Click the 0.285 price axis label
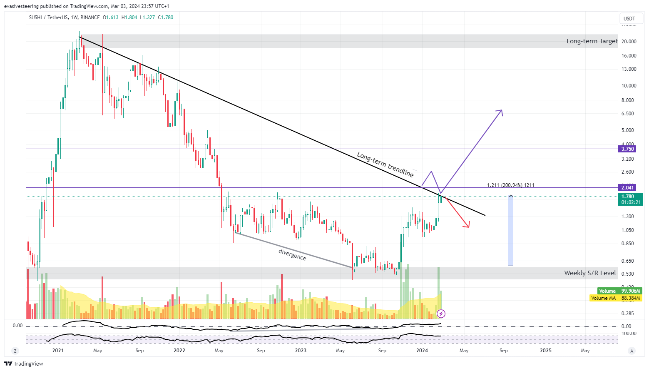The image size is (649, 371). (627, 314)
